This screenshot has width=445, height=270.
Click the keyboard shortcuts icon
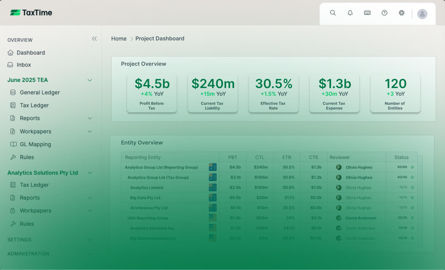[x=367, y=13]
